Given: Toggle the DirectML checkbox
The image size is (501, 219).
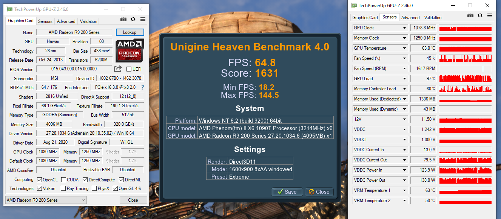Looking at the screenshot, I should pyautogui.click(x=122, y=179).
